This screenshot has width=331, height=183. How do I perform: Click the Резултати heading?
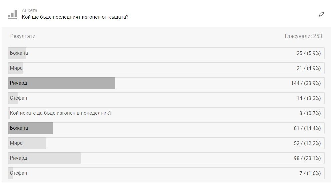click(x=23, y=36)
